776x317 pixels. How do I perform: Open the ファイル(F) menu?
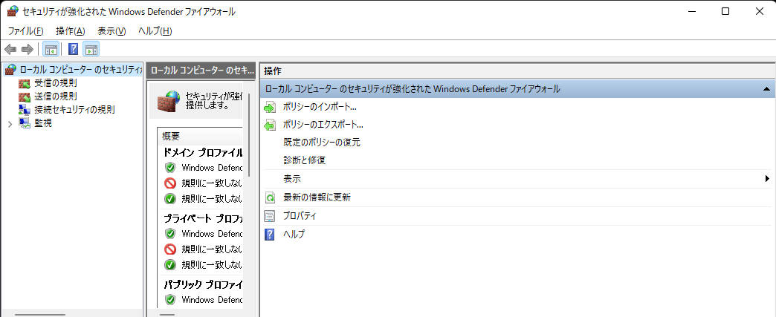pos(25,31)
